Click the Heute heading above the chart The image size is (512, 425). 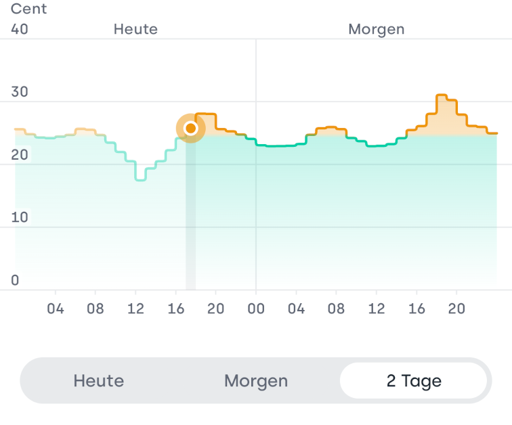(135, 29)
